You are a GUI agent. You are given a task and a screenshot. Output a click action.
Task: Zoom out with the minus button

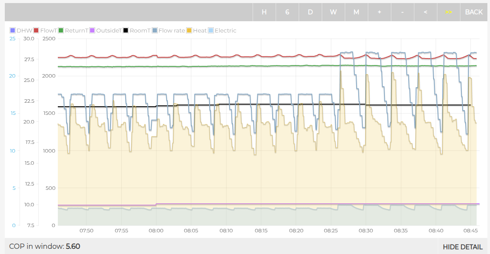(x=402, y=12)
